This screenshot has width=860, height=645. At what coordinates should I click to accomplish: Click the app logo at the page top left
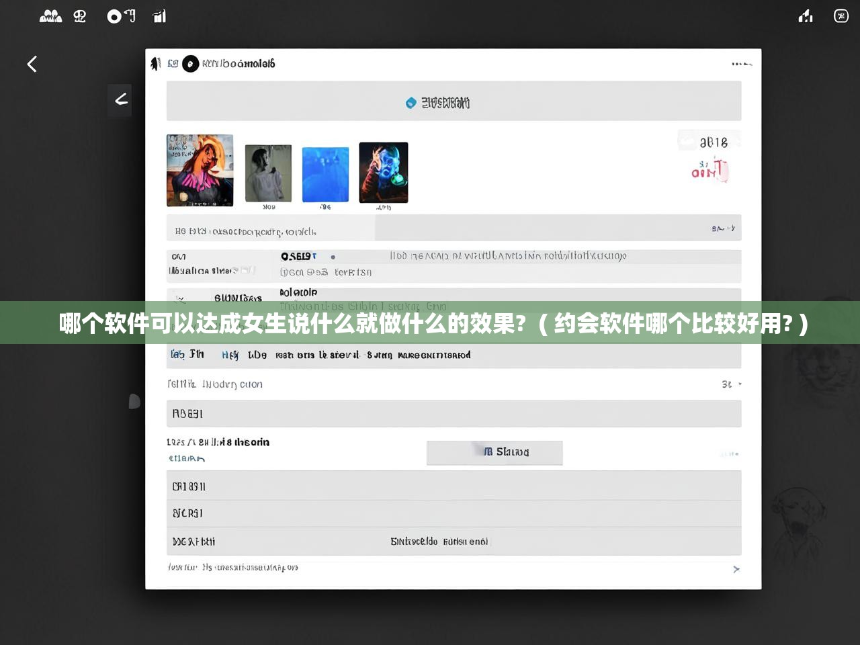tap(155, 63)
